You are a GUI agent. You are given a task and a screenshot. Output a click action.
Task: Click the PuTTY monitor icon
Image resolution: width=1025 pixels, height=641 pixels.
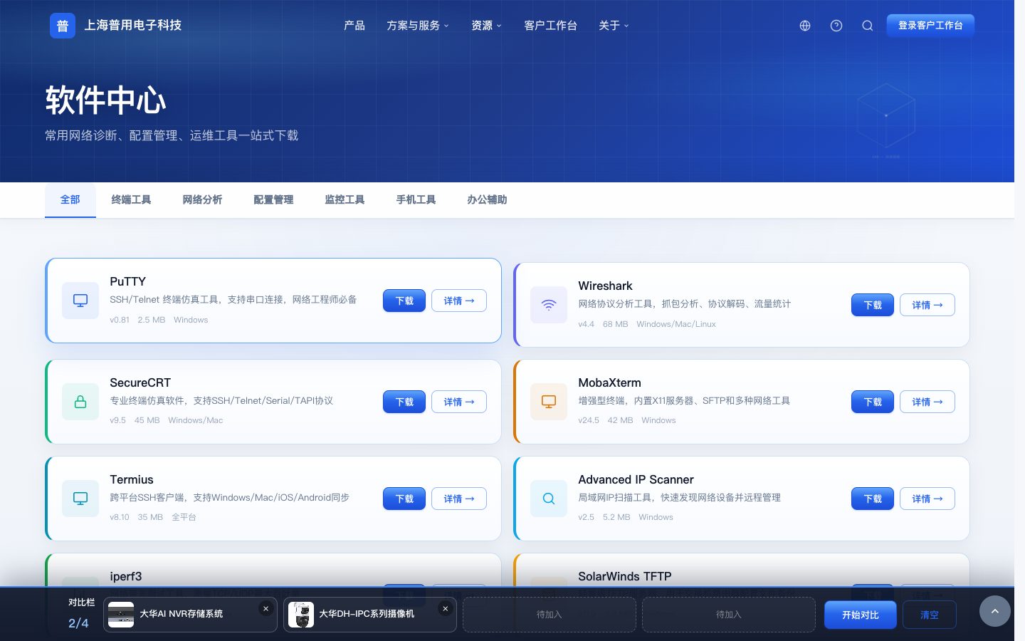[80, 301]
